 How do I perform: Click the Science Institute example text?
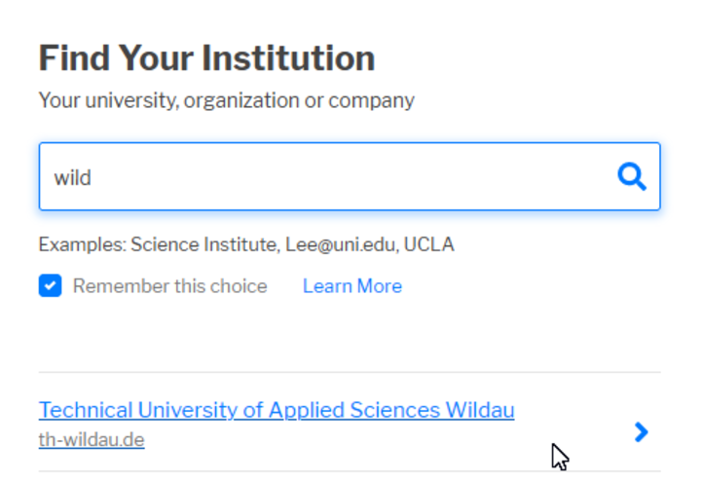(x=205, y=244)
